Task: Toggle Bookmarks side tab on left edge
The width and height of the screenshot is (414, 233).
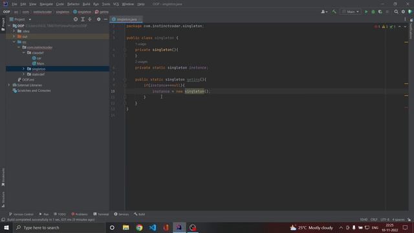Action: (3, 177)
